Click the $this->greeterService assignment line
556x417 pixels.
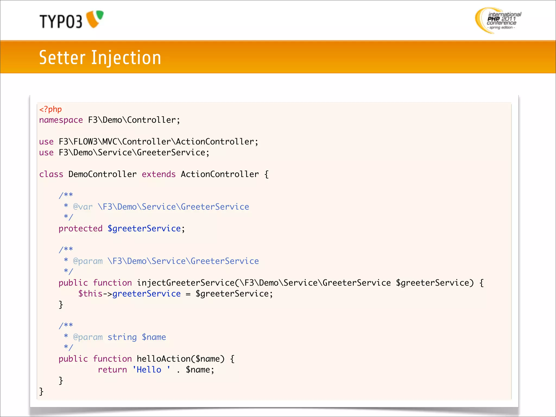(176, 294)
